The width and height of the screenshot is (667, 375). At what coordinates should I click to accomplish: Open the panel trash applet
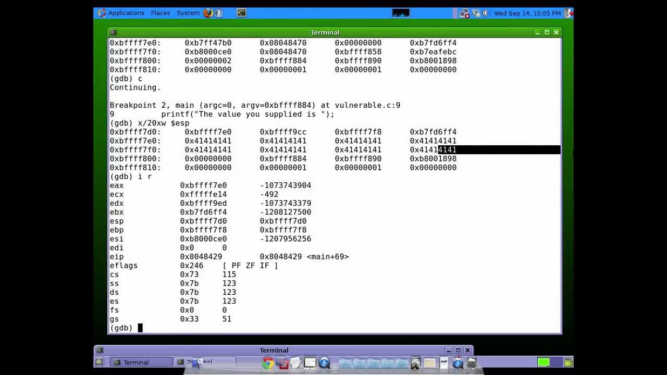pyautogui.click(x=569, y=362)
